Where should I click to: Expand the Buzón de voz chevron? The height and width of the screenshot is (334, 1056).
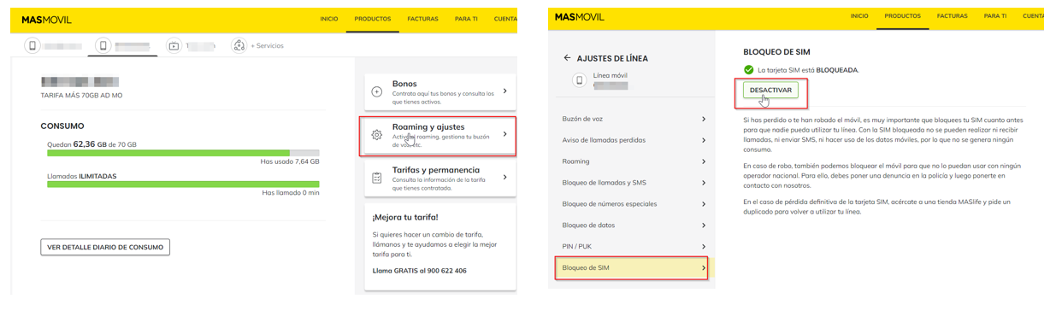point(704,120)
